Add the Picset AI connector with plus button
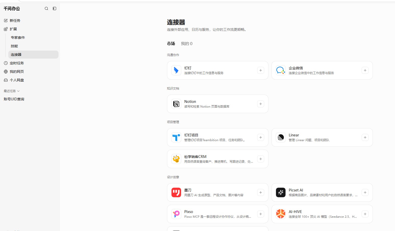This screenshot has height=231, width=395. coord(365,192)
